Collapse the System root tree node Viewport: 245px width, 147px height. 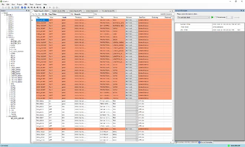2,13
